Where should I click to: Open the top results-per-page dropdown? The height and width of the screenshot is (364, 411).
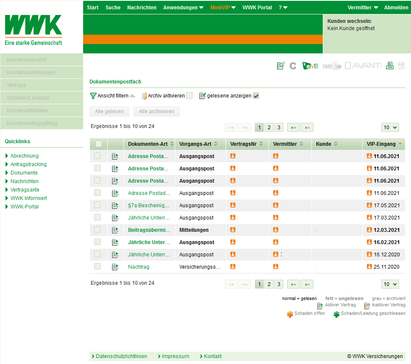[390, 128]
